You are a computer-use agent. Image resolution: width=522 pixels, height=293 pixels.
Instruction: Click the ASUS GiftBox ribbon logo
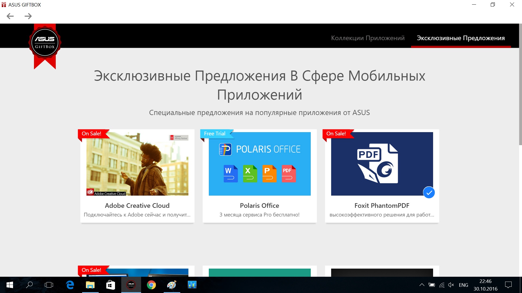[x=45, y=46]
